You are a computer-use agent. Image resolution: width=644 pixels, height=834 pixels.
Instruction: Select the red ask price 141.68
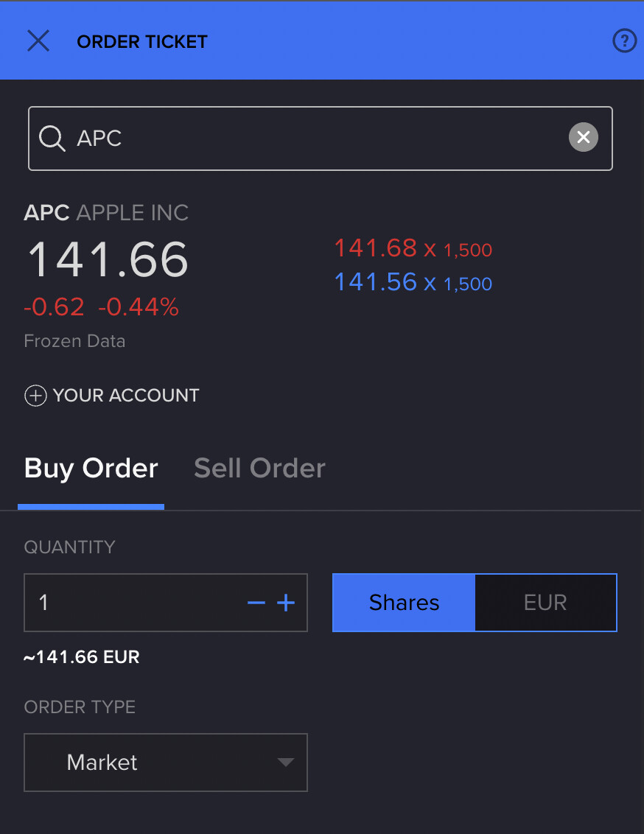376,248
